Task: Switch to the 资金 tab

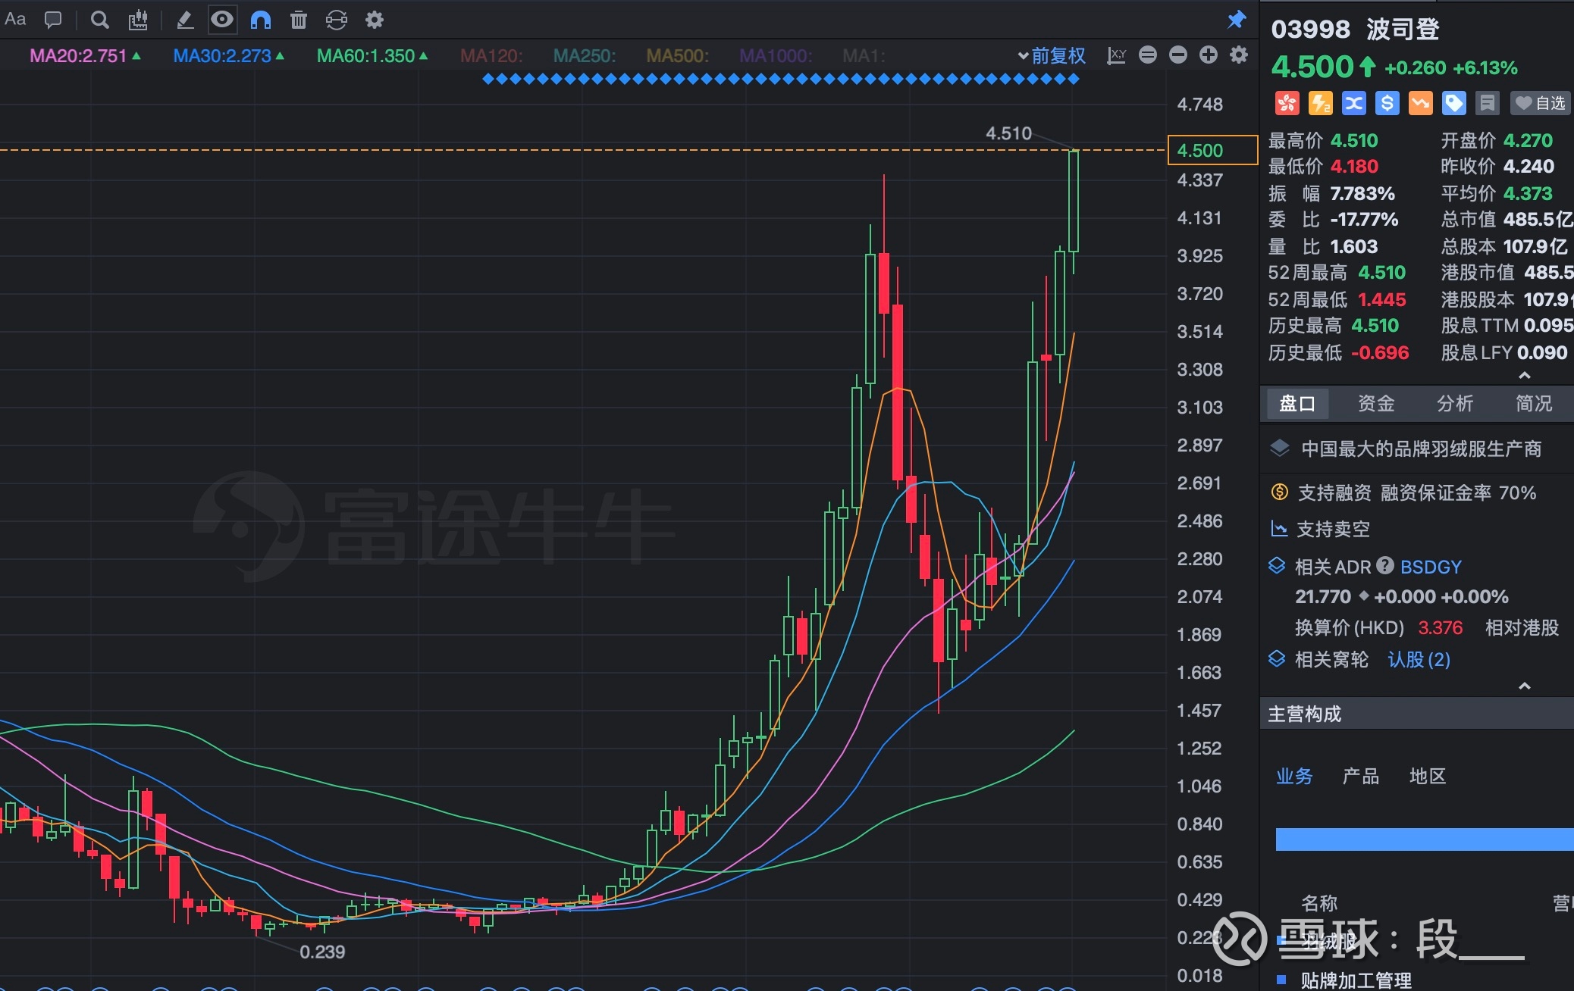Action: (x=1376, y=403)
